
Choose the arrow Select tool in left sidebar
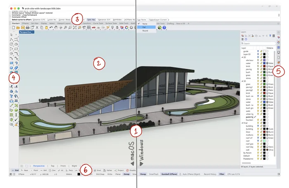pyautogui.click(x=12, y=35)
